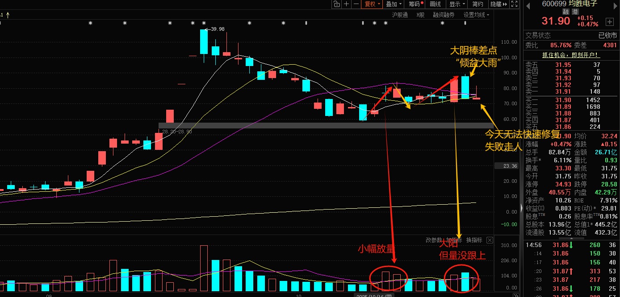
Task: Click the 外盘 40.55万 value
Action: click(560, 192)
